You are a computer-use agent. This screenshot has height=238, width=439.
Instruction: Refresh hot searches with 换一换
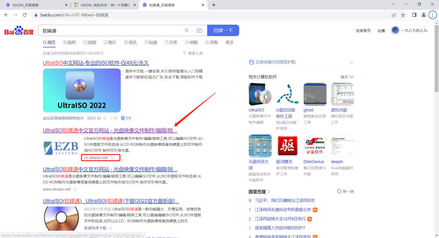tap(346, 191)
